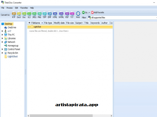Convert to RTF format icon
This screenshot has width=157, height=117.
(x=14, y=15)
